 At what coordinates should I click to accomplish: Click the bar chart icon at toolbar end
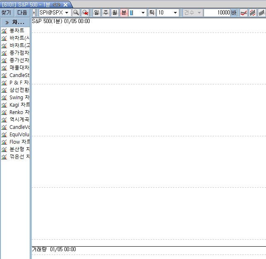tap(261, 13)
